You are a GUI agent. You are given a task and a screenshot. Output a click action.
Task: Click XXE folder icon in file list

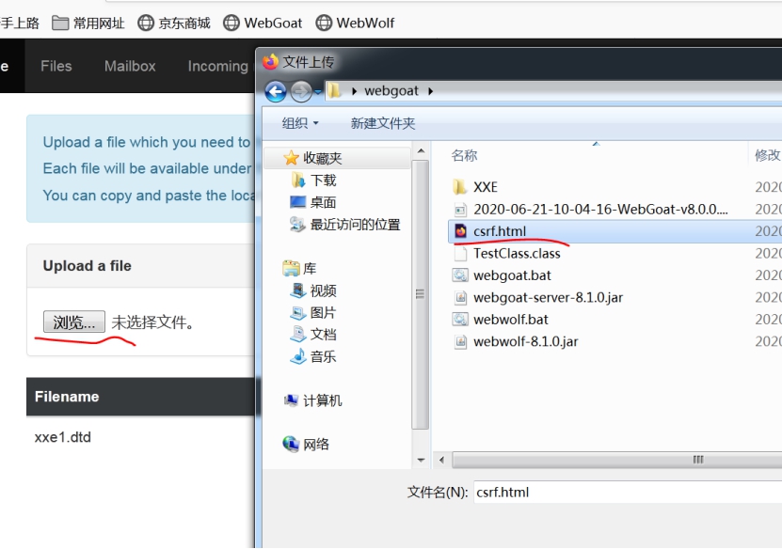click(x=460, y=187)
